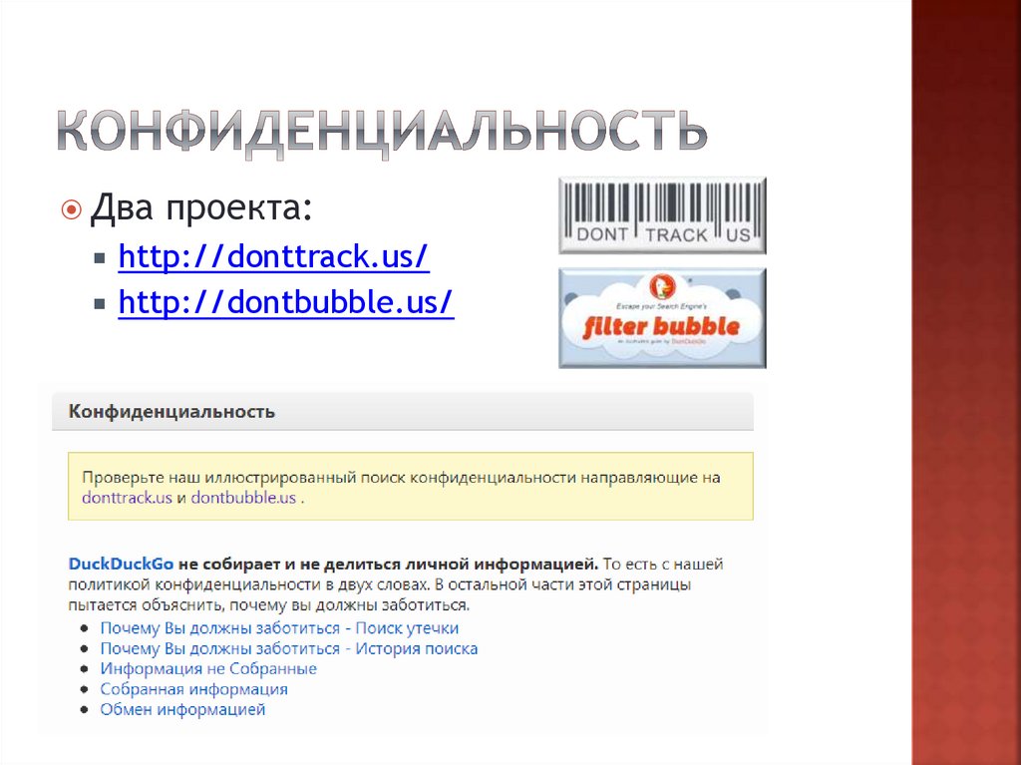
Task: Open the http://donttrack.us/ hyperlink
Action: tap(273, 256)
